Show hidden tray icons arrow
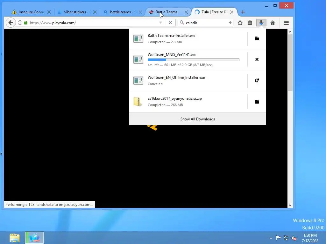Image resolution: width=326 pixels, height=244 pixels. click(x=271, y=238)
